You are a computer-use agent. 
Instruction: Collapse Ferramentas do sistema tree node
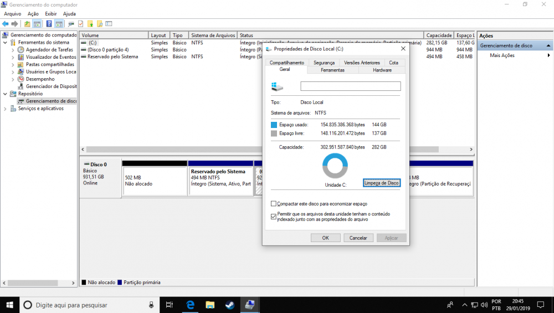[6, 42]
